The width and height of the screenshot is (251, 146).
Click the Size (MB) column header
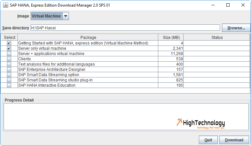tap(171, 38)
